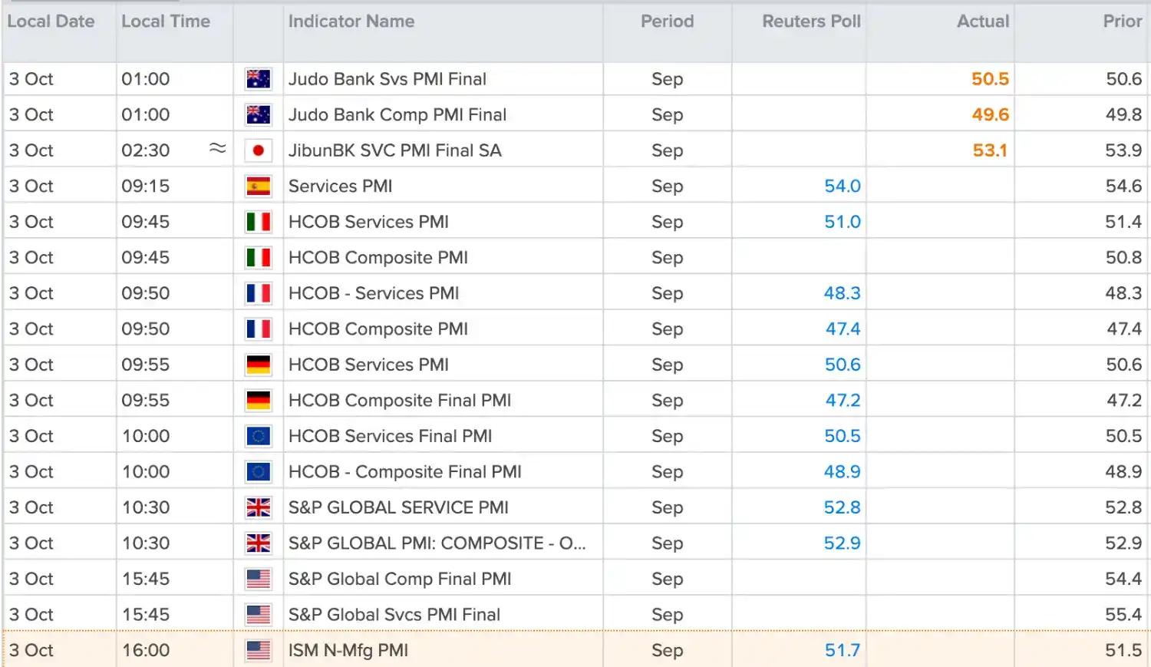Click the Reuters Poll value 47.2
1151x667 pixels.
[843, 400]
